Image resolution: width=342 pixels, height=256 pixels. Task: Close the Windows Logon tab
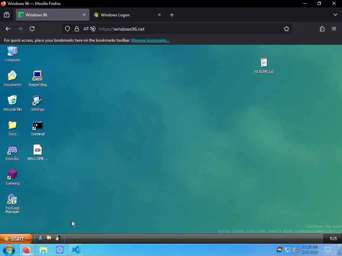159,15
